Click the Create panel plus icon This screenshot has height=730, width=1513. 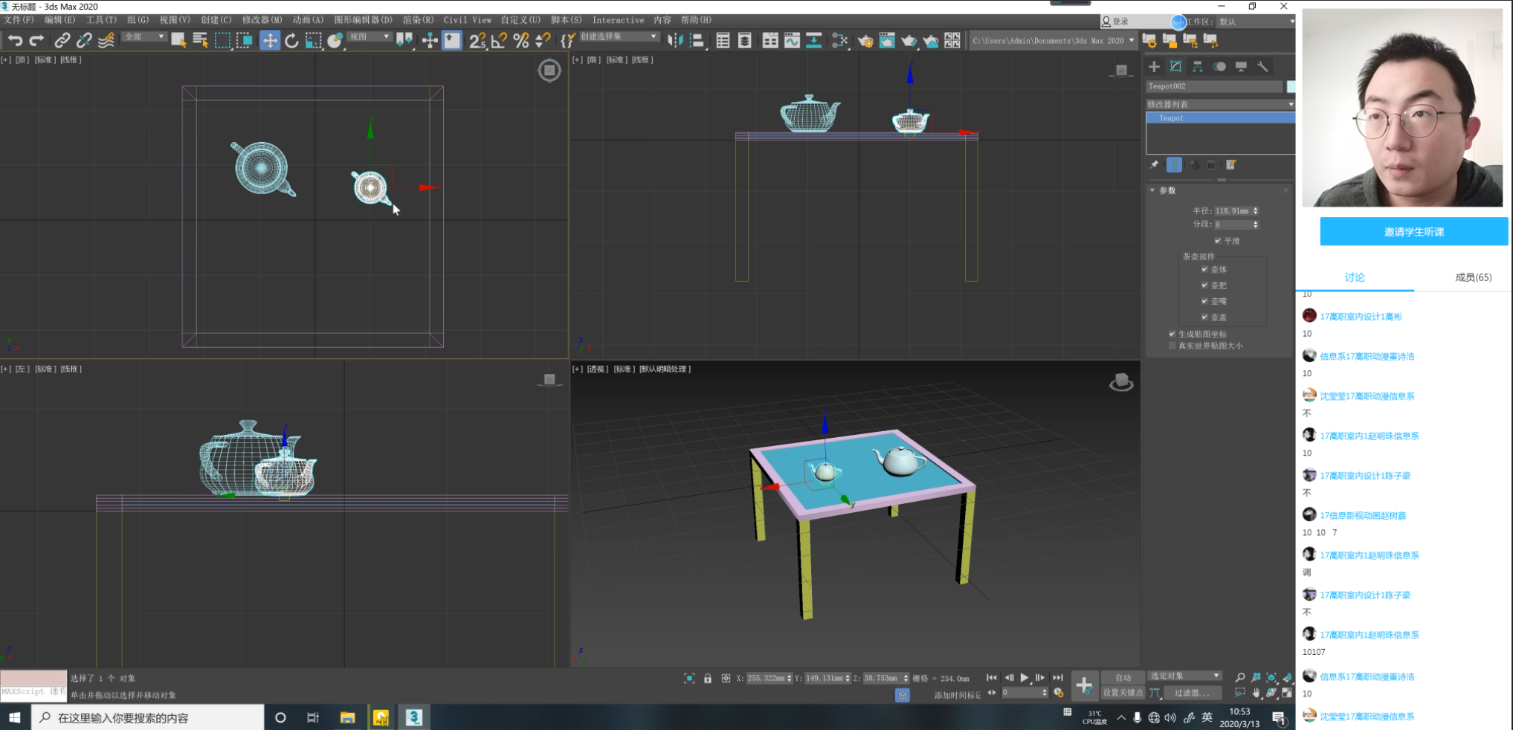[1154, 67]
